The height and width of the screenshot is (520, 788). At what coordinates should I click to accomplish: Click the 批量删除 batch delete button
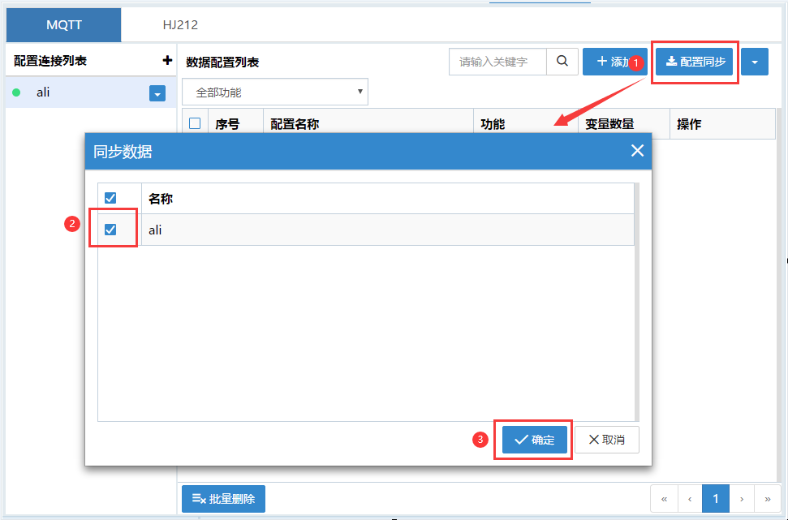[223, 499]
